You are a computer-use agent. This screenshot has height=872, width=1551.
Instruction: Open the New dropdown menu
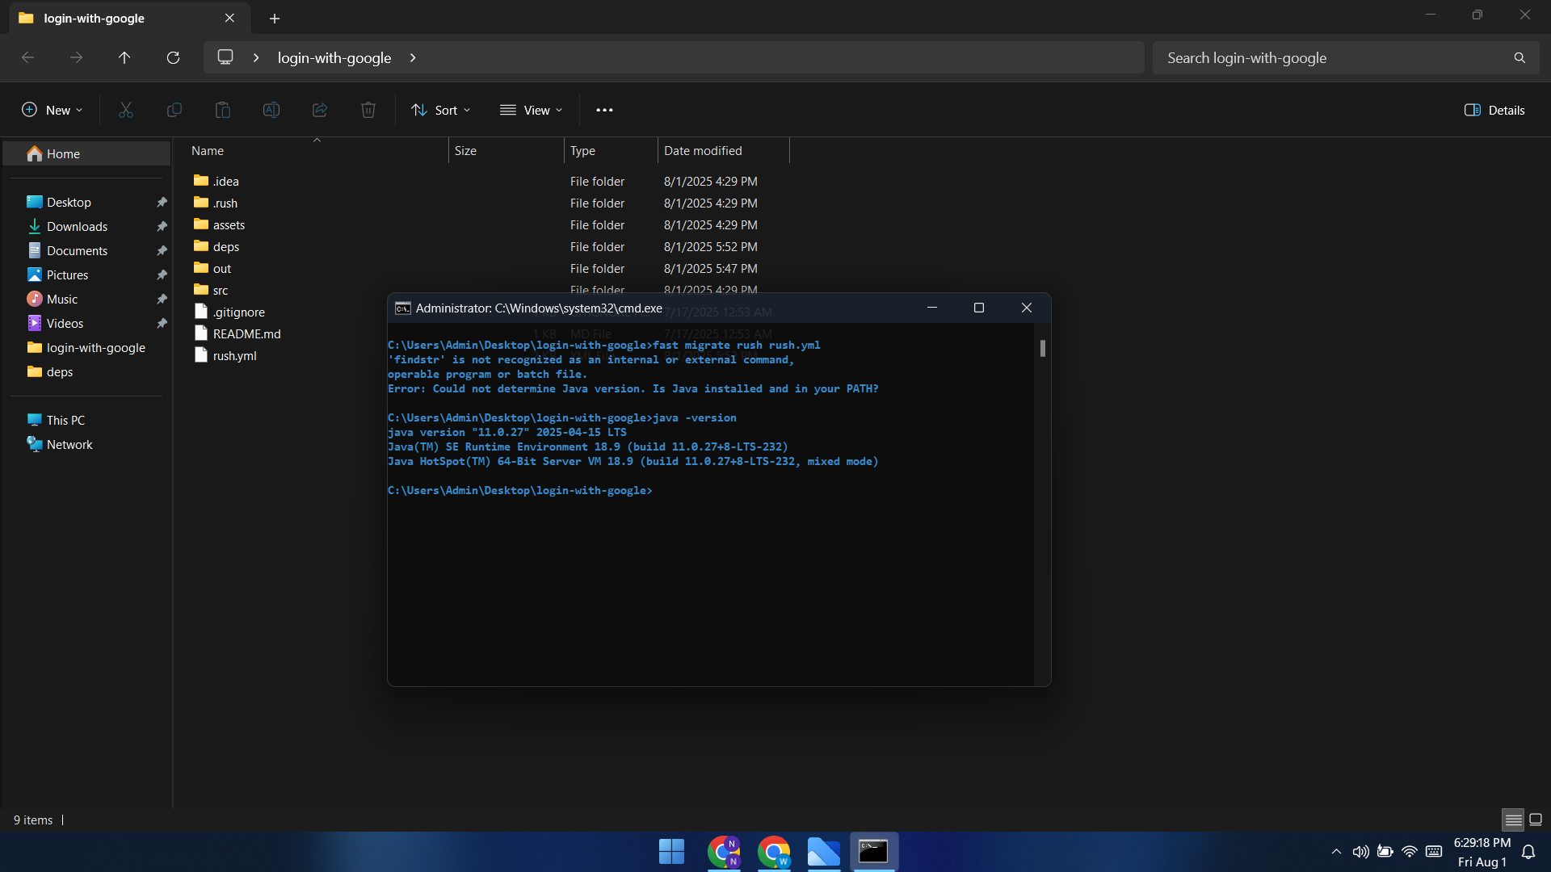pos(53,110)
